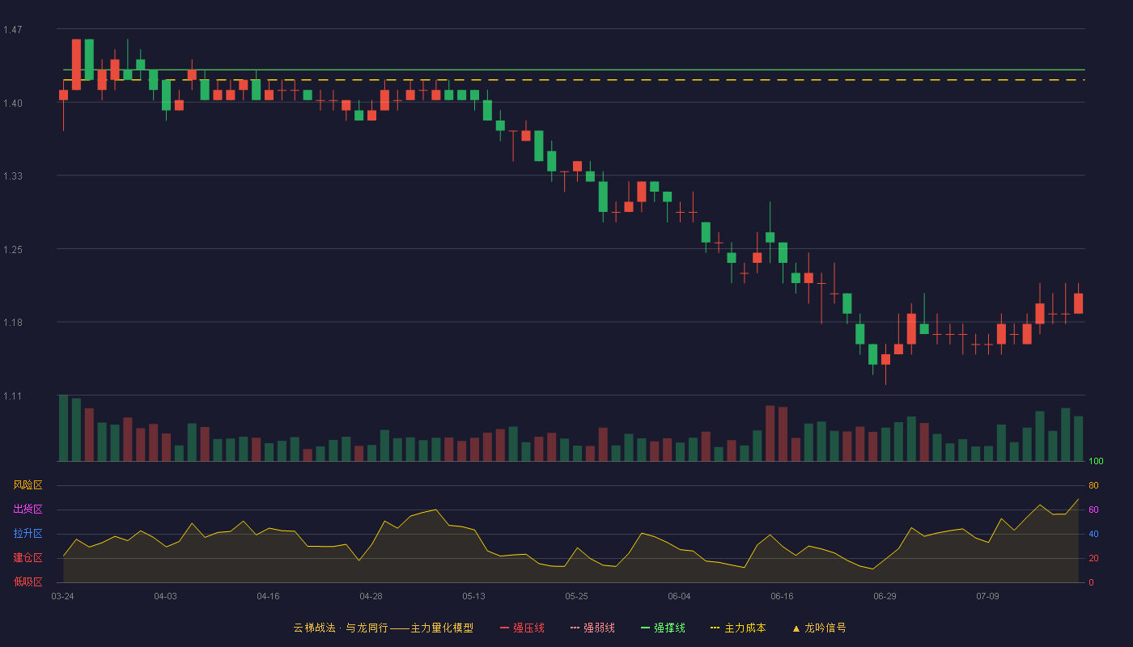Click the first red candlestick at 03-24
The width and height of the screenshot is (1133, 647).
click(63, 95)
